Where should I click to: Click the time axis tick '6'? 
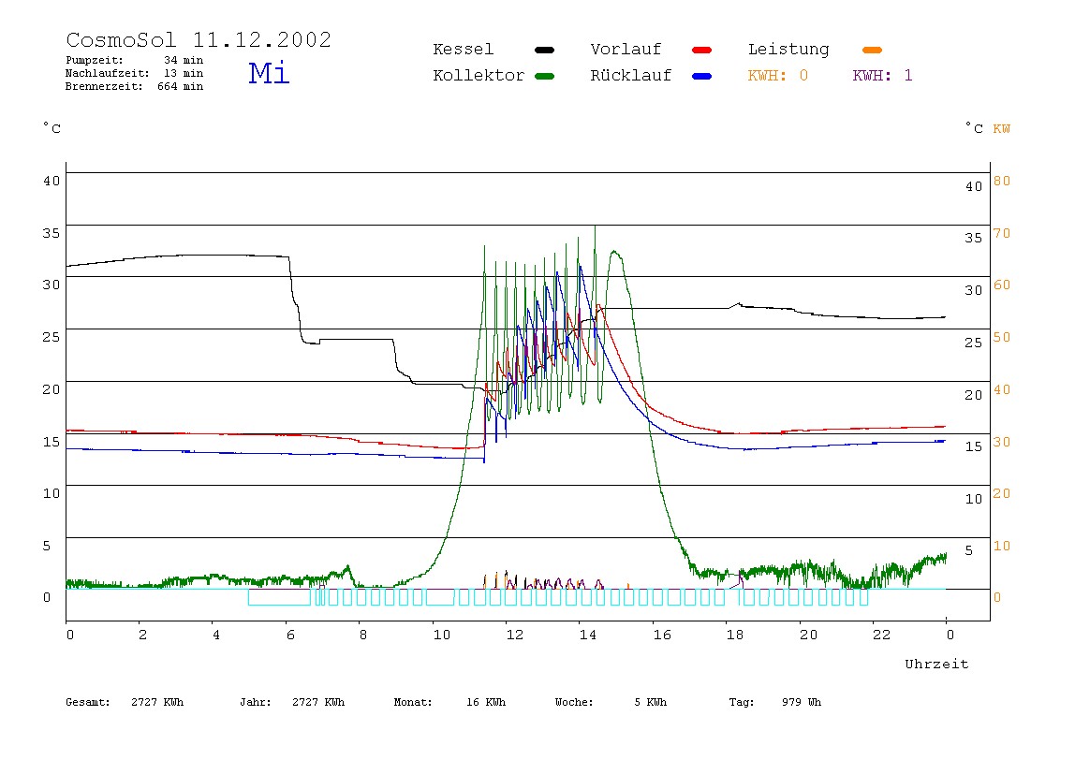(290, 636)
